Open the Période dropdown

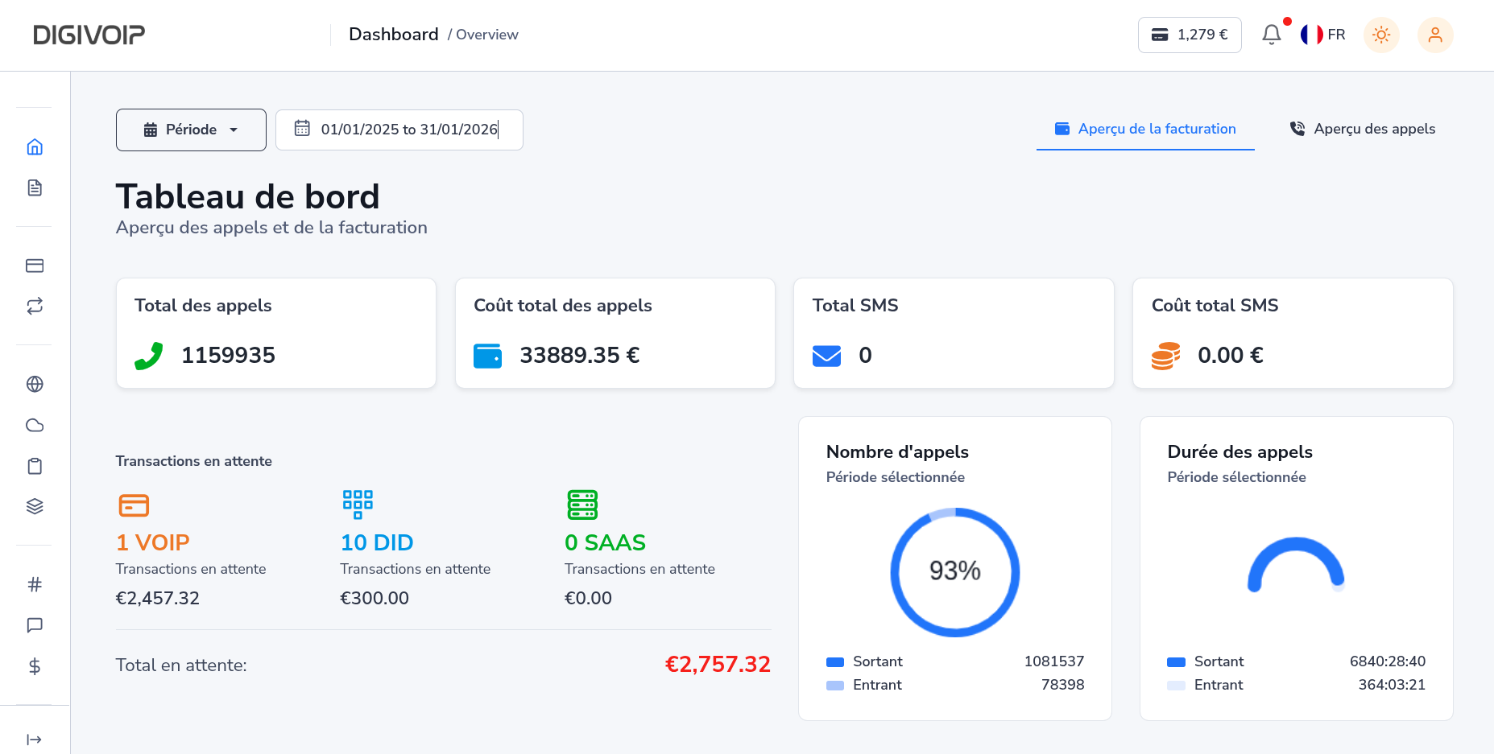click(x=191, y=130)
